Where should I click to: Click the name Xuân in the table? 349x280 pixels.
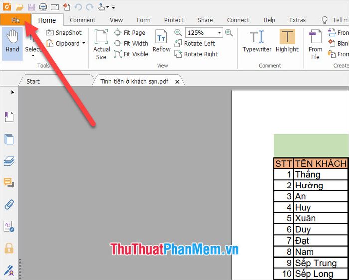305,218
